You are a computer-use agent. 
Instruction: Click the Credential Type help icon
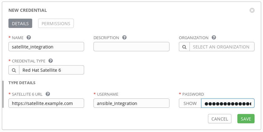tap(51, 61)
